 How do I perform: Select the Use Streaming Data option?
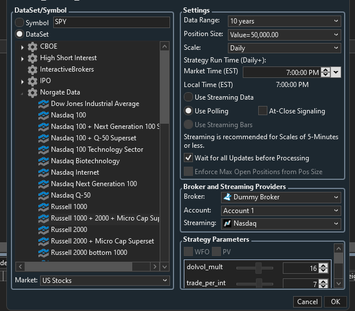point(188,97)
